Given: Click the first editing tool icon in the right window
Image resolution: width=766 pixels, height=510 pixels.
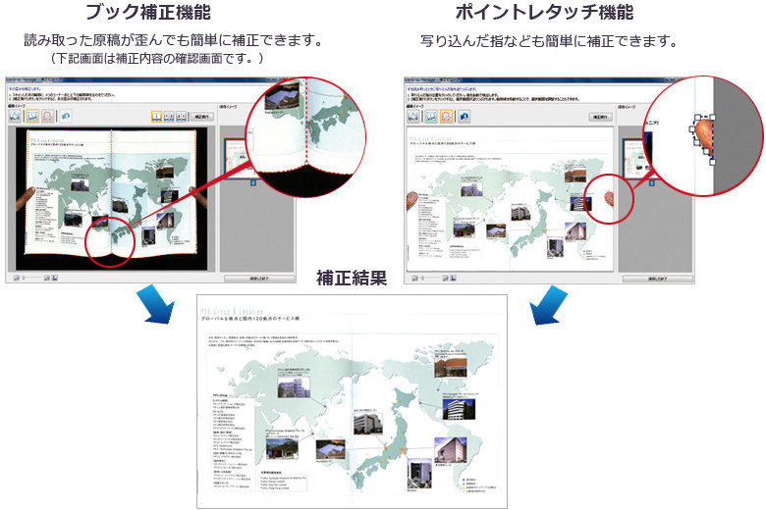Looking at the screenshot, I should click(414, 116).
